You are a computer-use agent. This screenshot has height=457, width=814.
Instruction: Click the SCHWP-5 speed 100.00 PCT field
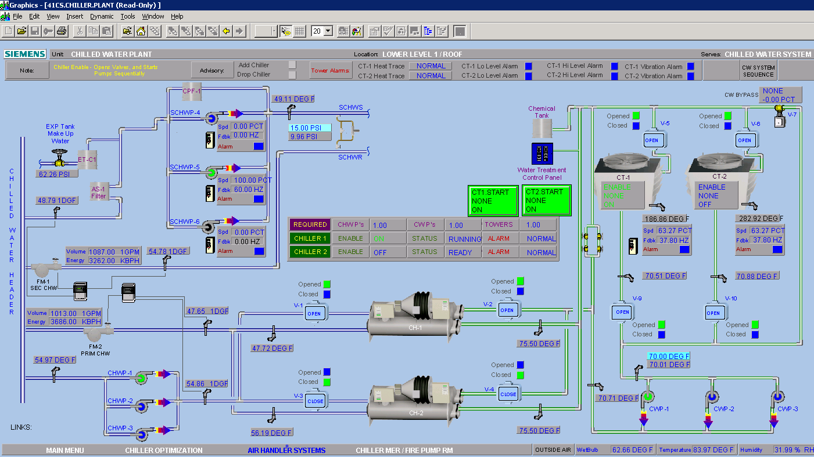tap(248, 180)
